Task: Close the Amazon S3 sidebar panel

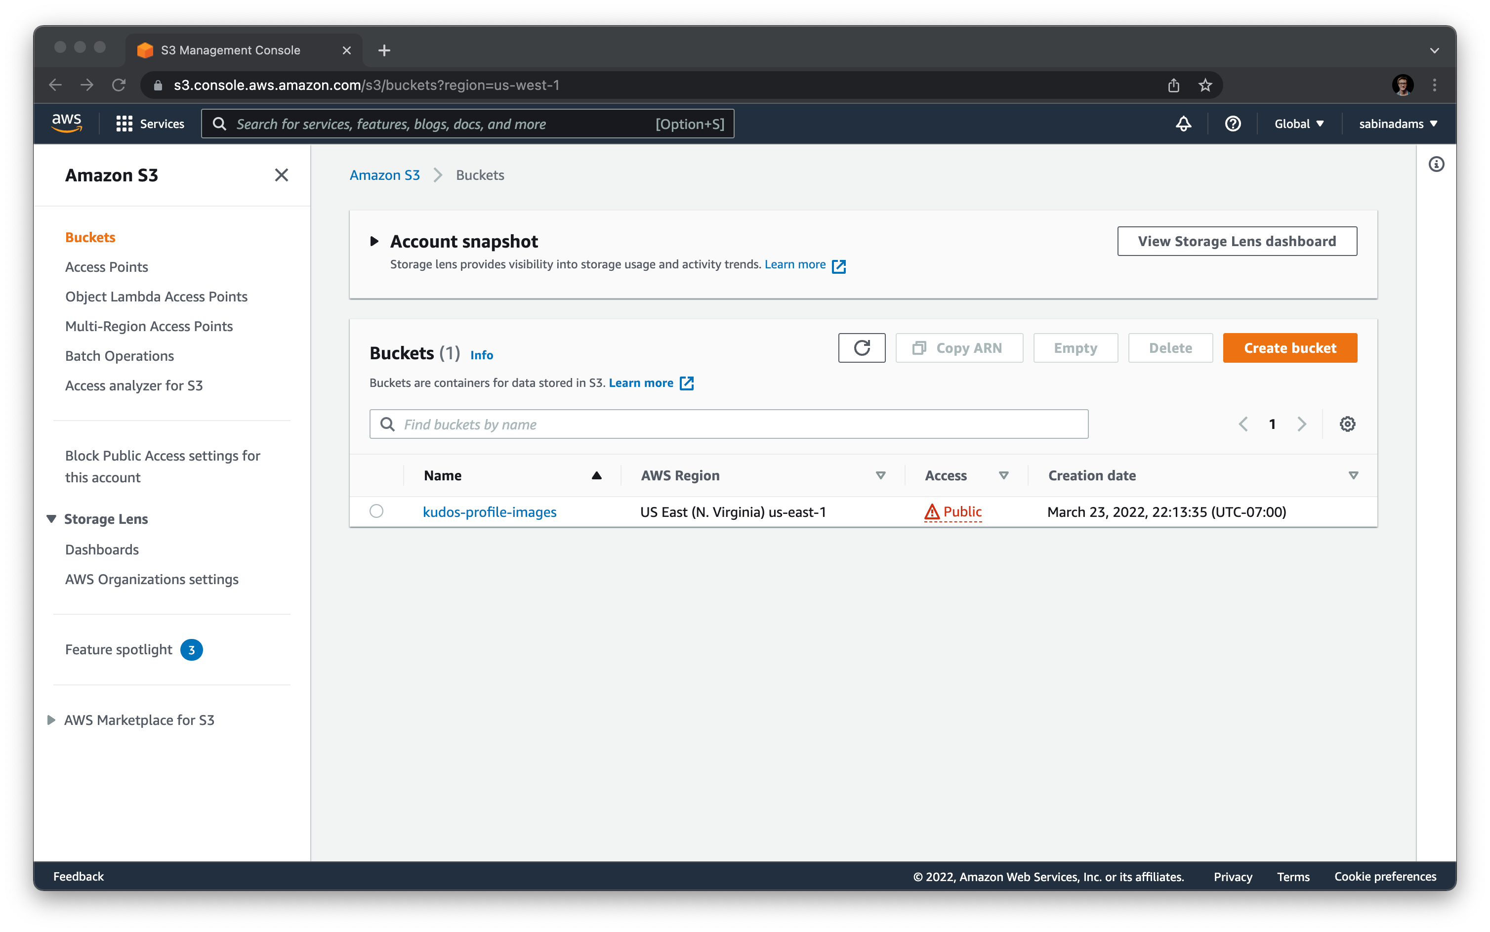Action: pyautogui.click(x=281, y=175)
